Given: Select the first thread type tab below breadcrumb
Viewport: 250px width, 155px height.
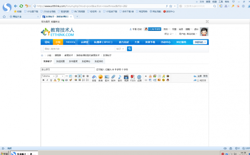Looking at the screenshot, I should (48, 61).
